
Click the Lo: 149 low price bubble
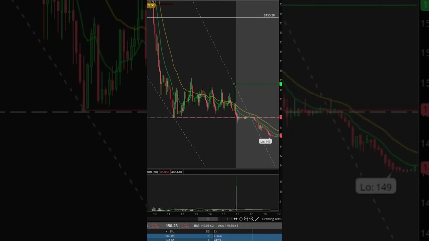point(265,141)
